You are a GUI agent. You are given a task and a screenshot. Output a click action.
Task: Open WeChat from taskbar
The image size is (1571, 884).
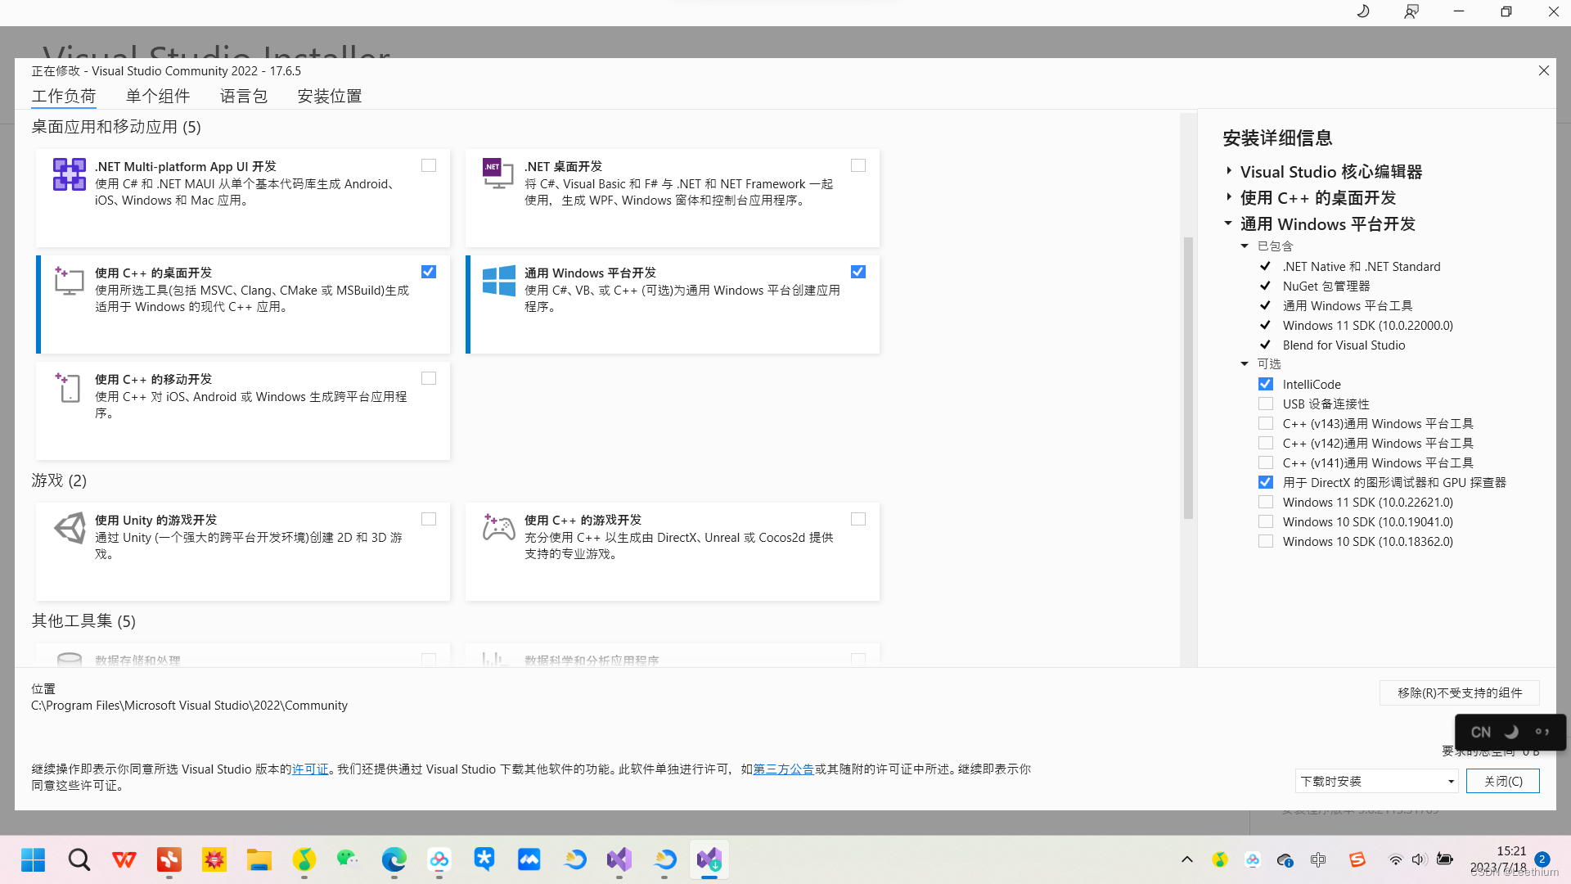(x=349, y=859)
